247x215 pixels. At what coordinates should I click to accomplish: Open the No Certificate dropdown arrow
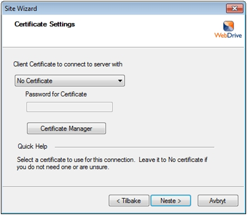tap(120, 81)
